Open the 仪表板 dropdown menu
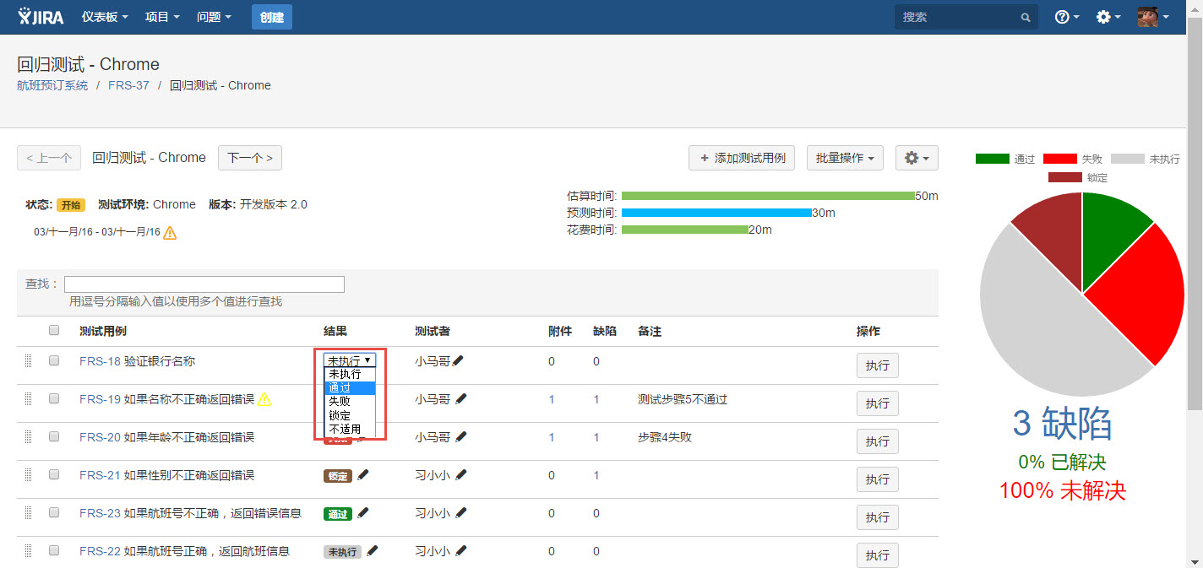The image size is (1203, 568). tap(105, 17)
